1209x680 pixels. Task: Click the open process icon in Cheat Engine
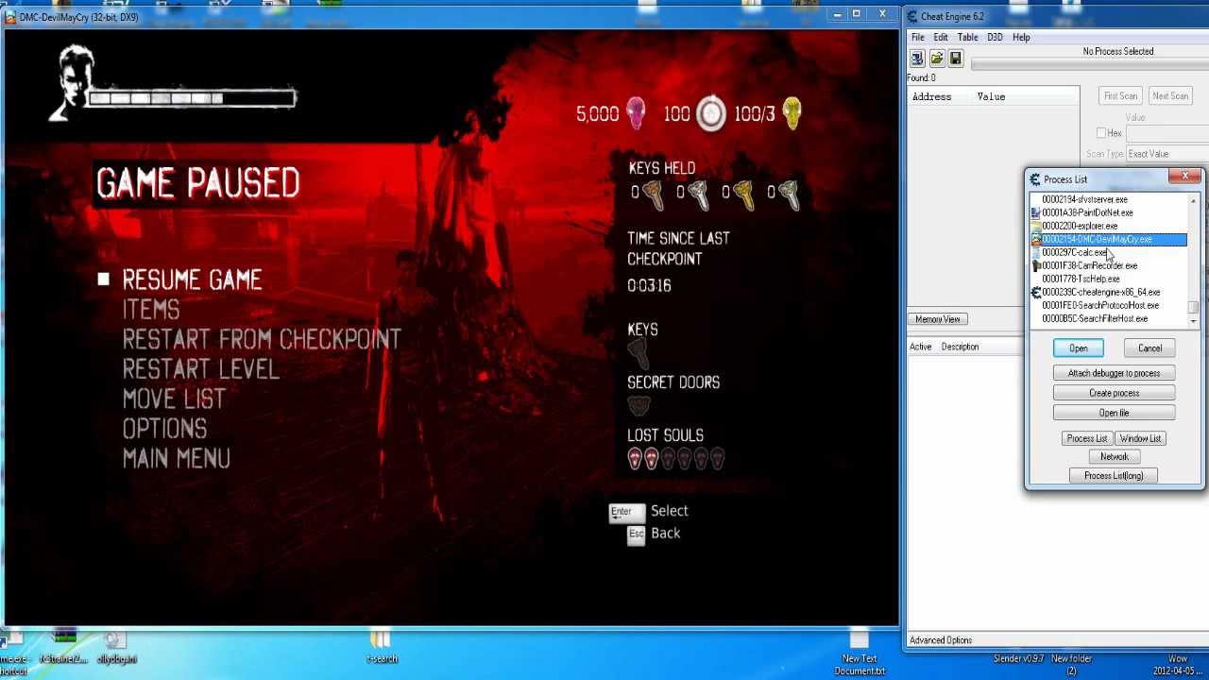point(917,59)
